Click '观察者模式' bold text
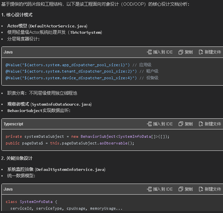The image size is (223, 213). point(18,104)
